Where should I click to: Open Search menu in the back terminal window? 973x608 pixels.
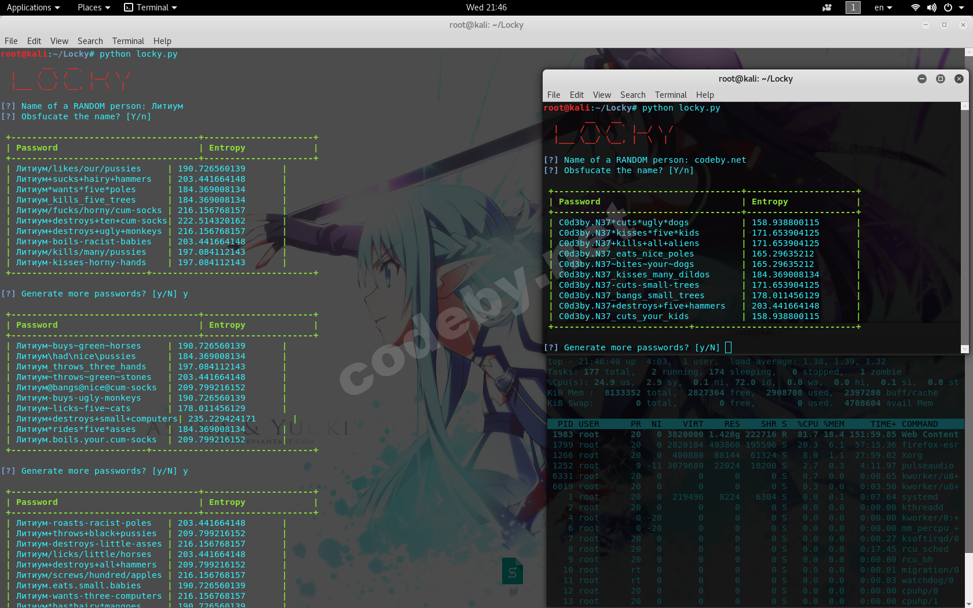coord(90,41)
